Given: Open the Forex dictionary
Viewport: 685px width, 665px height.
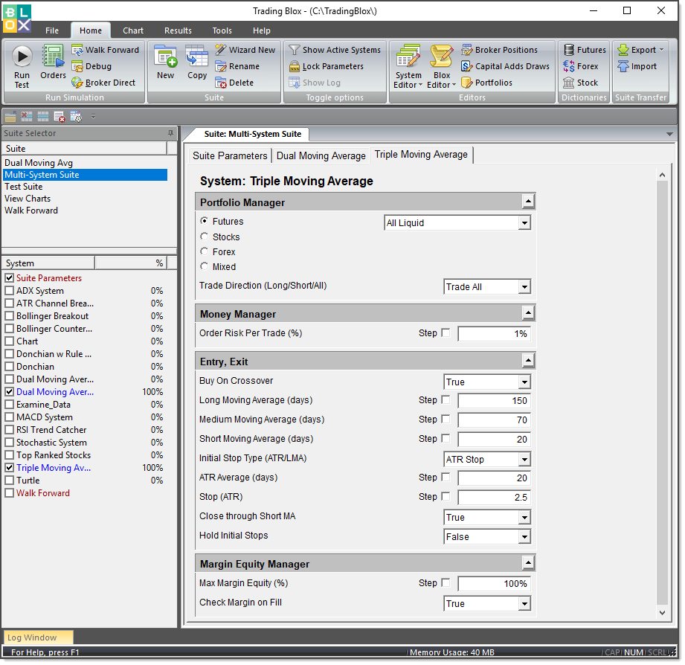Looking at the screenshot, I should point(580,66).
